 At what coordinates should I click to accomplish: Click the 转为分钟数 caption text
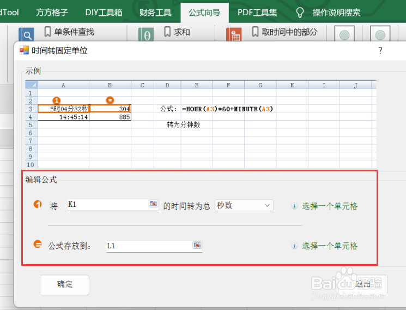(x=184, y=125)
